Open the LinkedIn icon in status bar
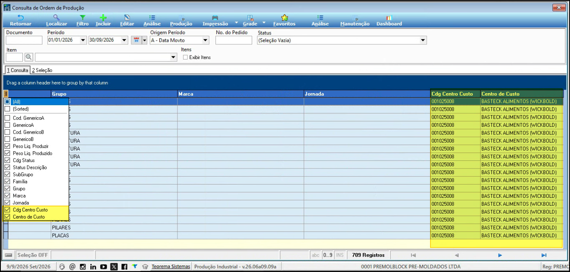570x272 pixels. 93,267
